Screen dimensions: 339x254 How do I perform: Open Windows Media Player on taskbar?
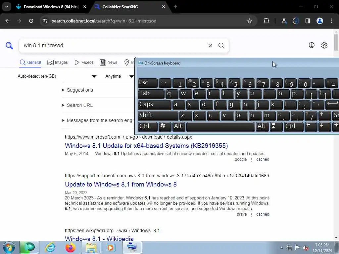pyautogui.click(x=111, y=247)
